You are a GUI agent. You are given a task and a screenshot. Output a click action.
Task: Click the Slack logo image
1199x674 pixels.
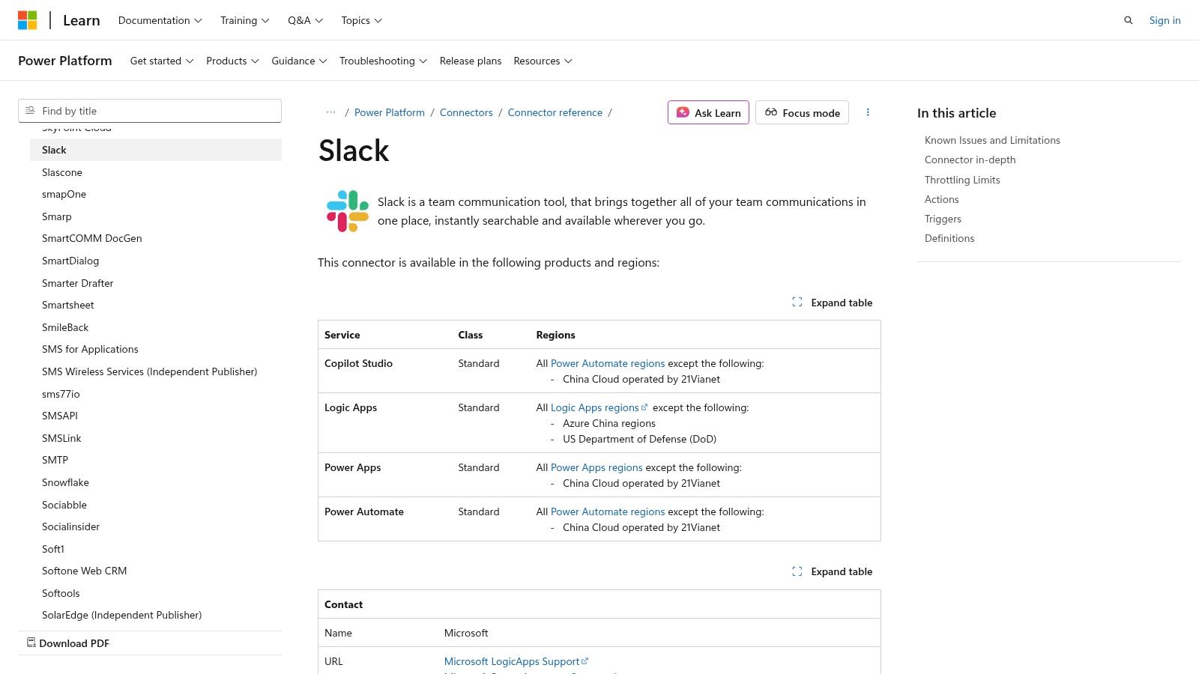click(348, 211)
